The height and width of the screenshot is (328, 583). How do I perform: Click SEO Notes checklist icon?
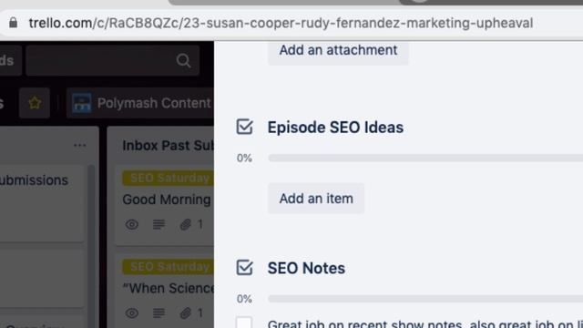[x=244, y=268]
